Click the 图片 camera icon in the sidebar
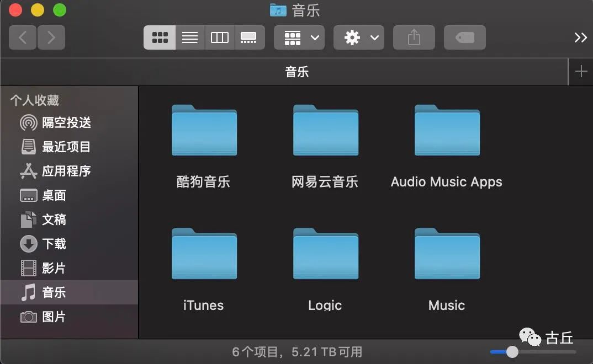 tap(28, 317)
